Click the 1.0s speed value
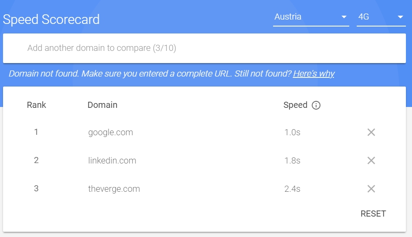 [x=292, y=132]
